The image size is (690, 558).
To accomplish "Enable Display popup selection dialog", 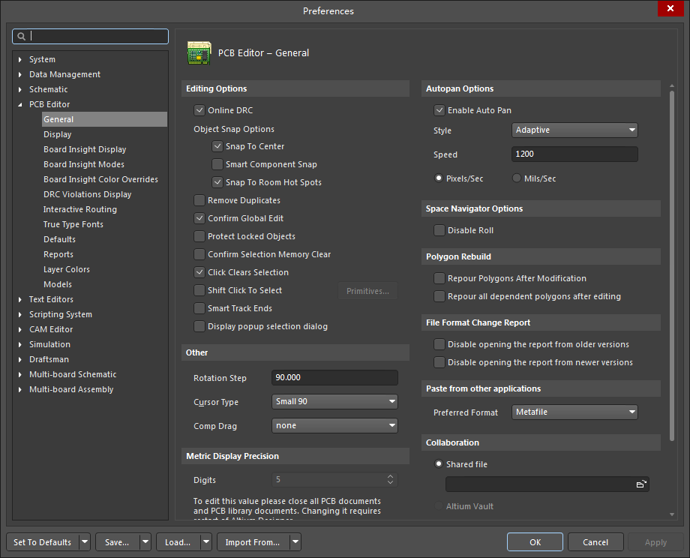I will pos(199,326).
